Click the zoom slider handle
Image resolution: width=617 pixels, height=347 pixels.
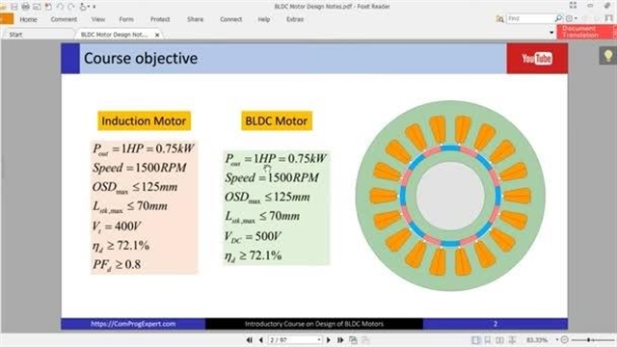589,340
